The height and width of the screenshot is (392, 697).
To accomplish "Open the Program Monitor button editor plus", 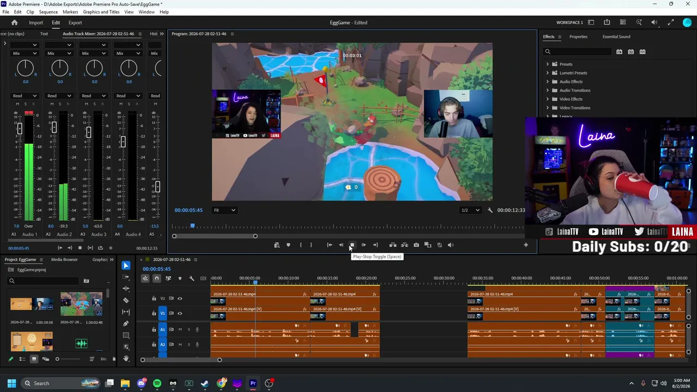I will click(525, 245).
